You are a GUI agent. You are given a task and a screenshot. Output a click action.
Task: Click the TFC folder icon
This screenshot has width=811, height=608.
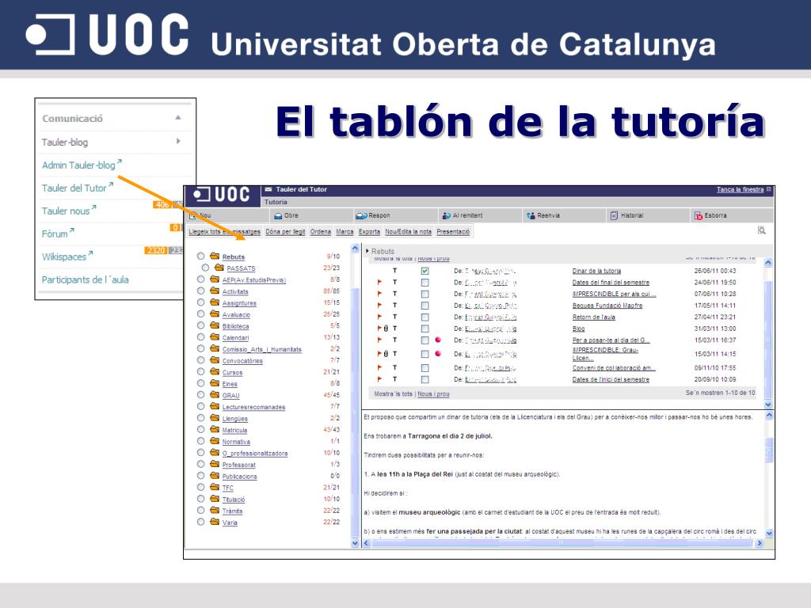point(215,487)
